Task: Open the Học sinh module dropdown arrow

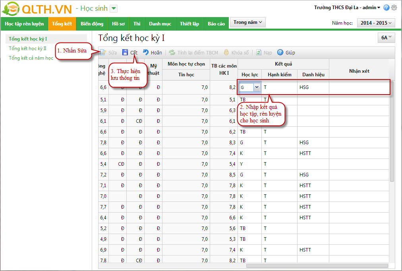Action: coord(113,8)
